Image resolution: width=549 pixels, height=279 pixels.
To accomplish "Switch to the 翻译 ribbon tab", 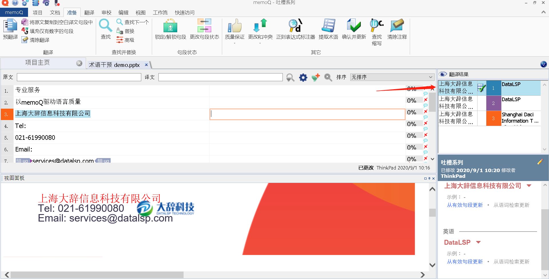I will pos(89,13).
